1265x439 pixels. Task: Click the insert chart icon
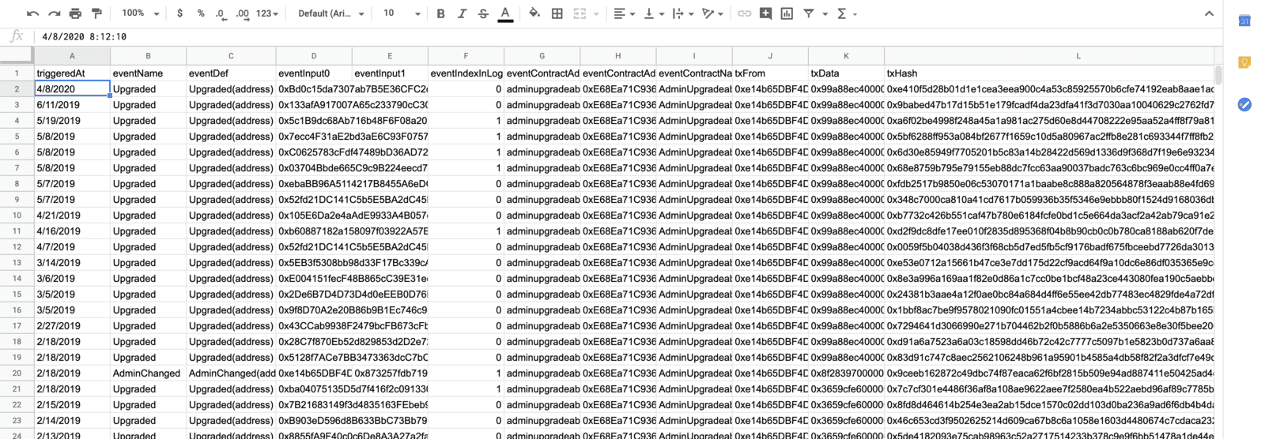(787, 13)
